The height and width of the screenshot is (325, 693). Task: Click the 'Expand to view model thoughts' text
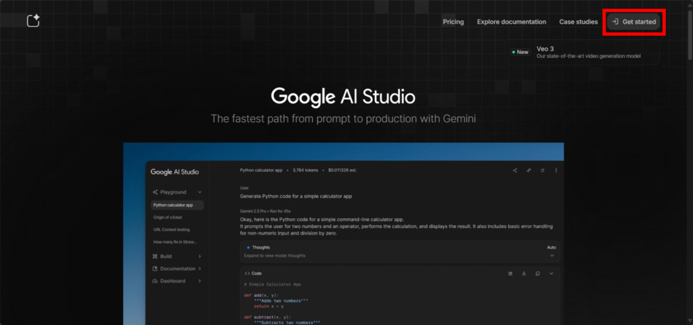tap(275, 256)
